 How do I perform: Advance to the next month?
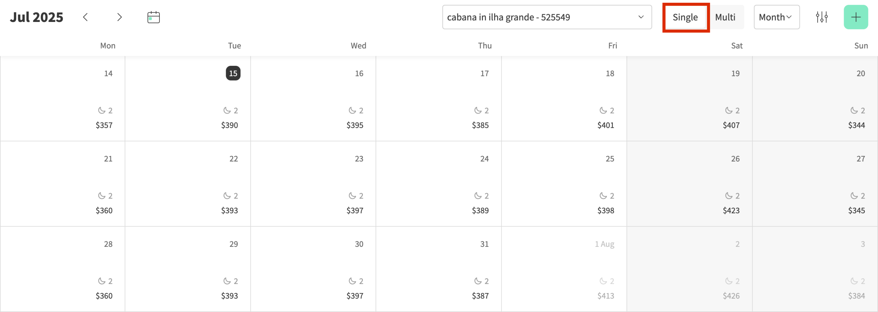pyautogui.click(x=119, y=17)
